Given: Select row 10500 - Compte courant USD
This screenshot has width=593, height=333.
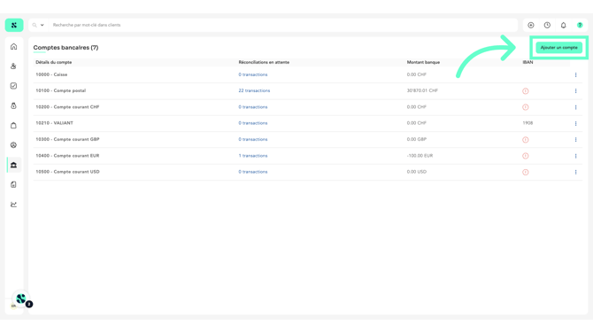Looking at the screenshot, I should coord(307,172).
